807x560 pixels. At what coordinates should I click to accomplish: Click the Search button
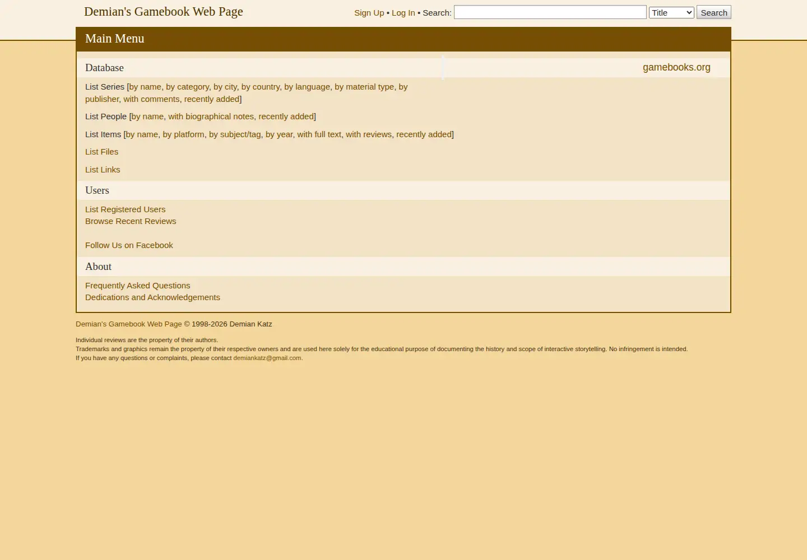click(714, 12)
